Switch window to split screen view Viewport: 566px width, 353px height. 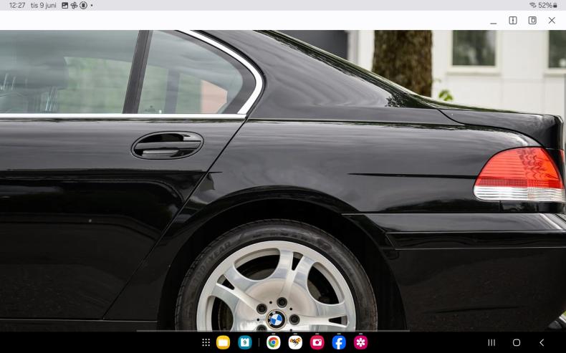point(513,20)
